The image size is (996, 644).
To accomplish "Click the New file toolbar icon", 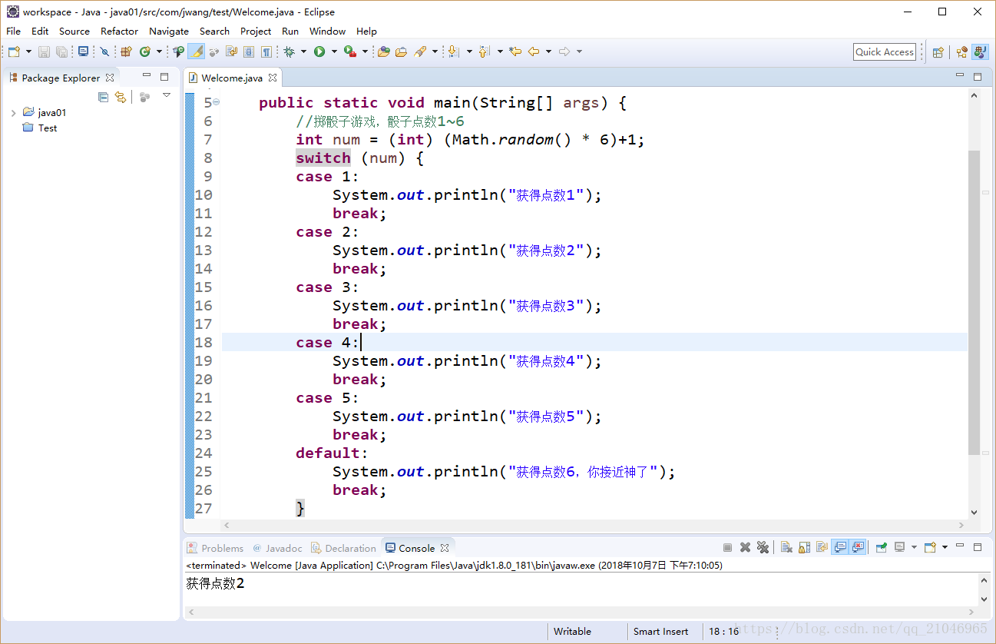I will pyautogui.click(x=14, y=51).
